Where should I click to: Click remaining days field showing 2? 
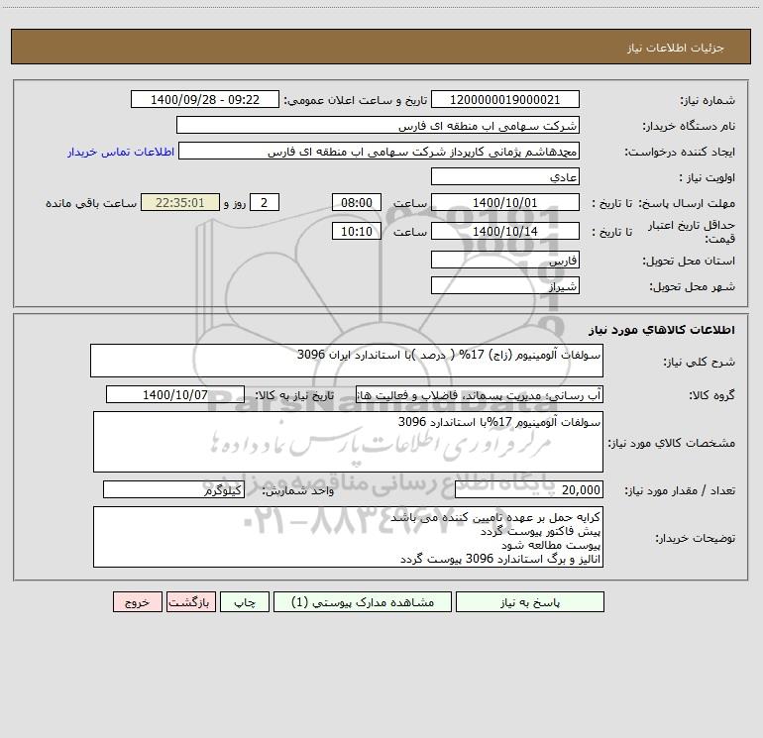pos(265,202)
